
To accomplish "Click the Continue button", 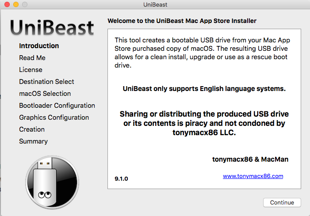I will tap(282, 202).
